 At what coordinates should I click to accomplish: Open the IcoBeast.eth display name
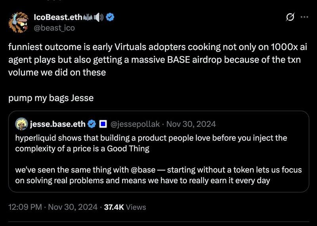(58, 17)
